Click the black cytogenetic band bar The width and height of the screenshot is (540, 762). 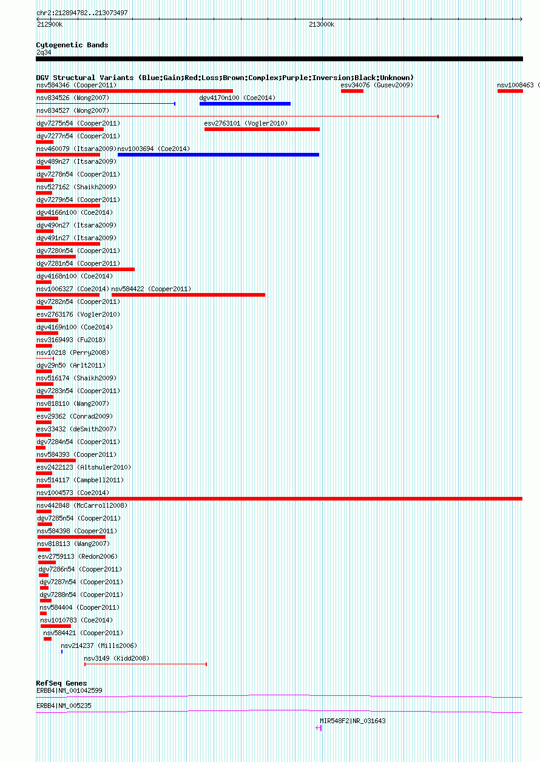point(279,59)
